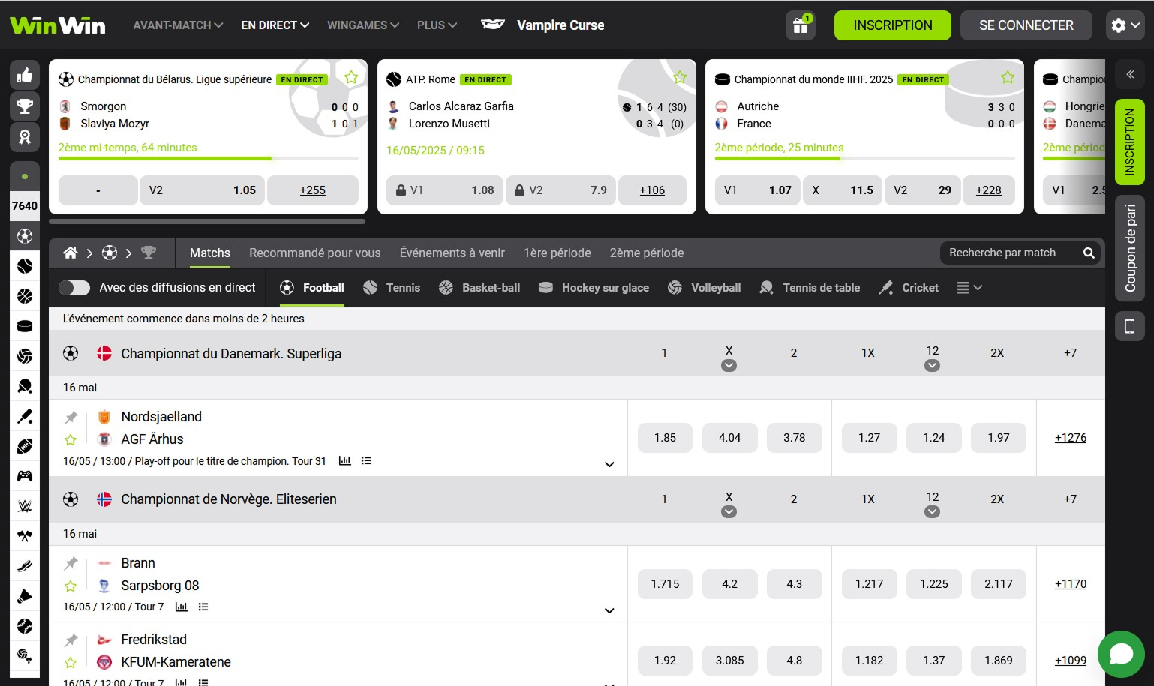Star the Brann vs Sarpsborg 08 match

(71, 586)
